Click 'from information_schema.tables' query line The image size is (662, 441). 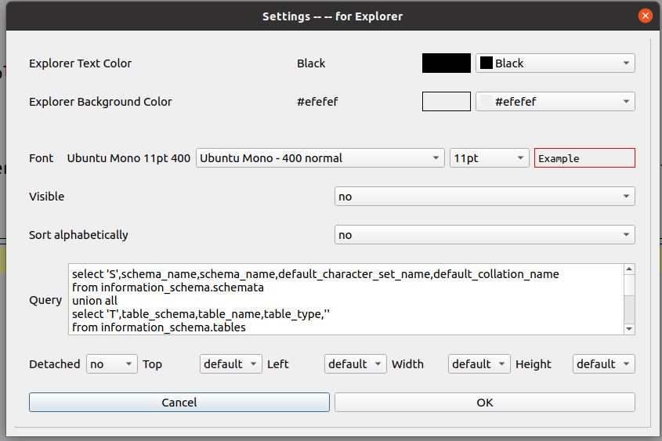coord(159,327)
